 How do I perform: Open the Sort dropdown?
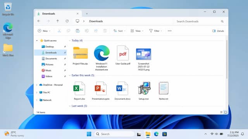[119, 31]
